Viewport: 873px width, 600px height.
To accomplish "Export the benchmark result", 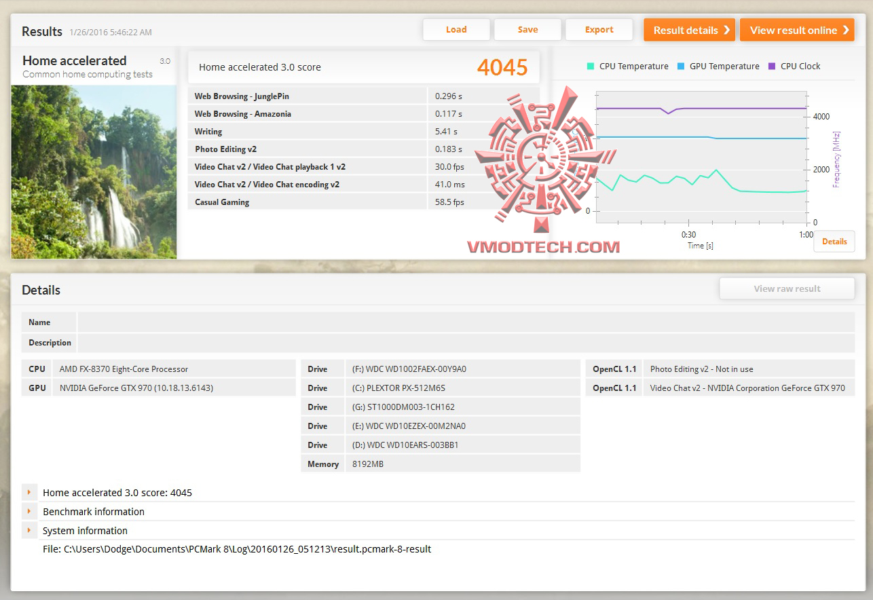I will pos(599,30).
